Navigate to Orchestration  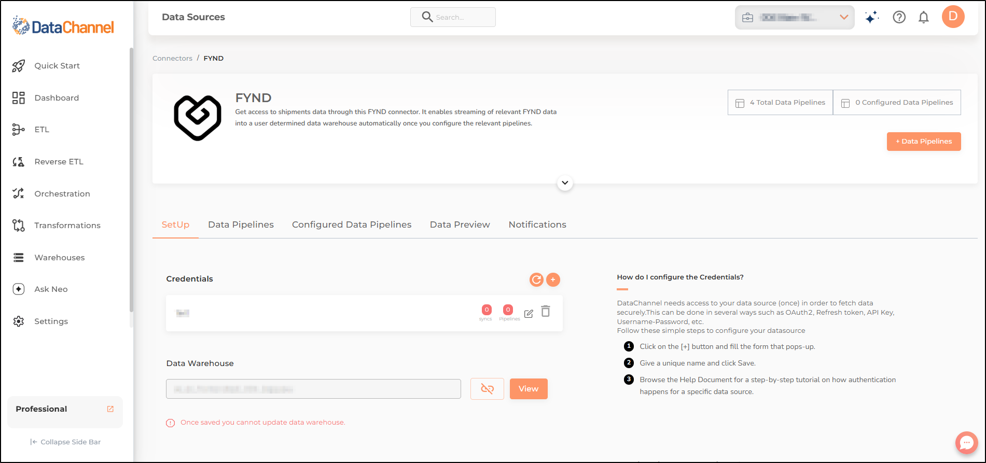[62, 194]
